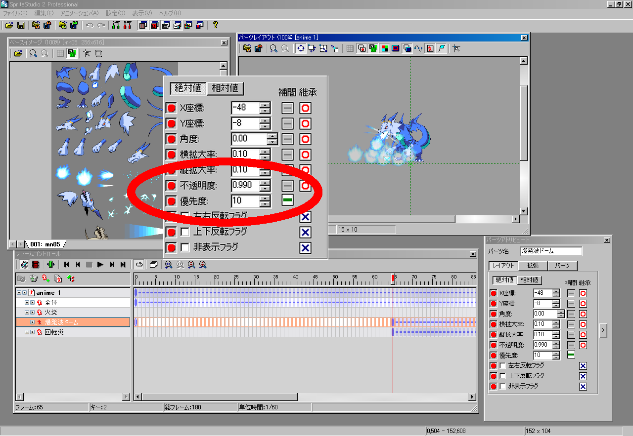Switch to パーツ tab in パーツアトリビュート

pyautogui.click(x=562, y=266)
